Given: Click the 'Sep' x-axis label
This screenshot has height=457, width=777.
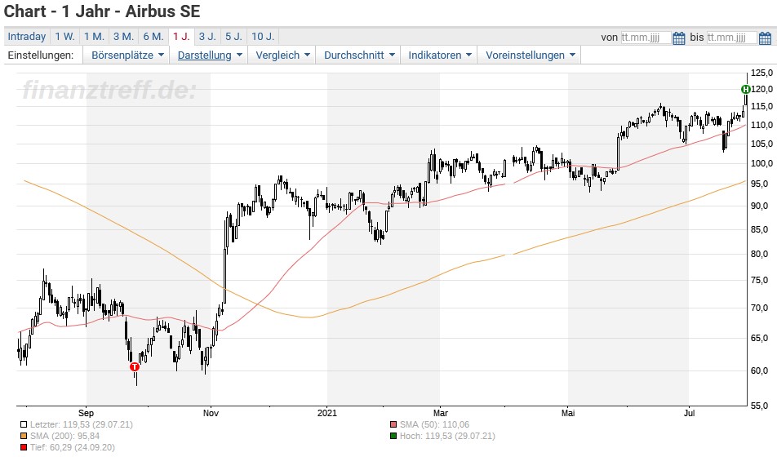Looking at the screenshot, I should pyautogui.click(x=86, y=413).
